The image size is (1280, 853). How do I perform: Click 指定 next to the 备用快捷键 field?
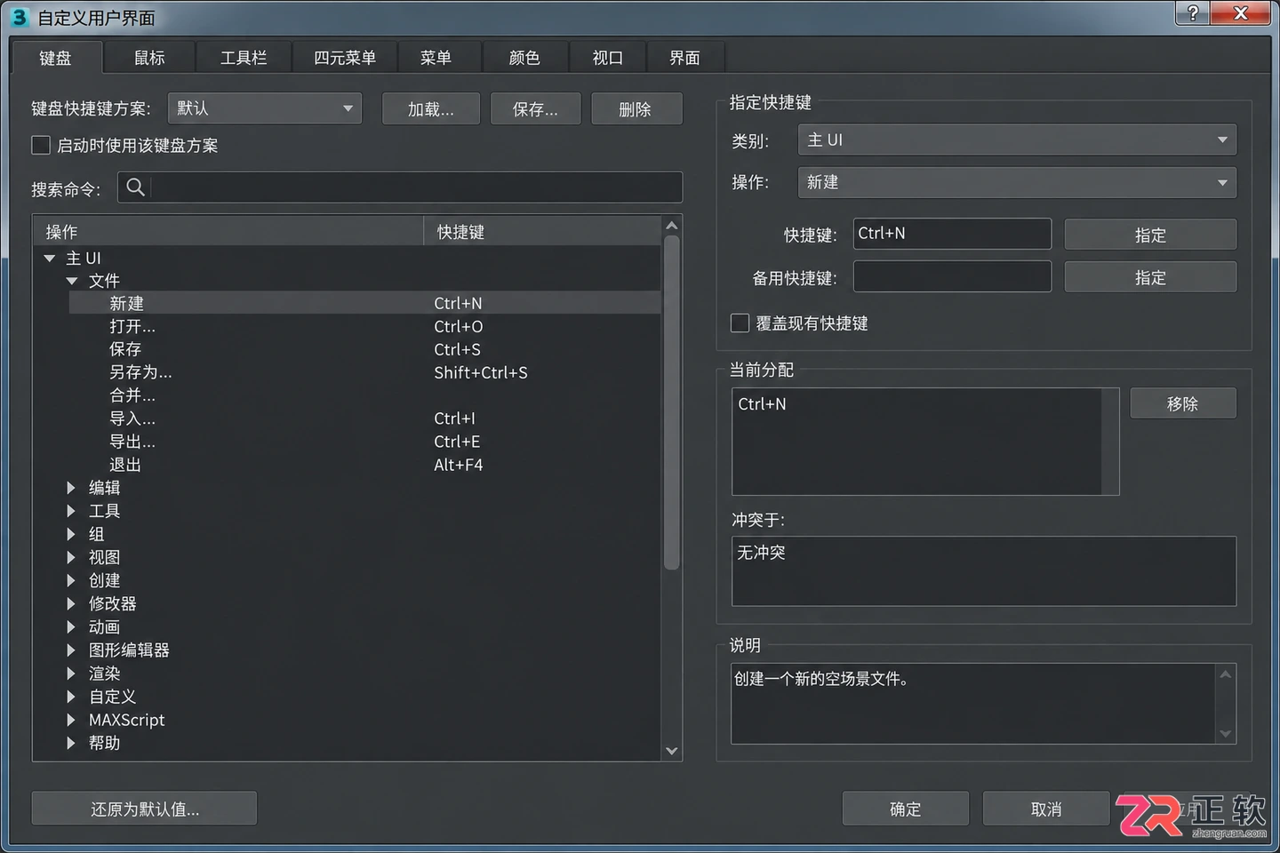[x=1150, y=277]
